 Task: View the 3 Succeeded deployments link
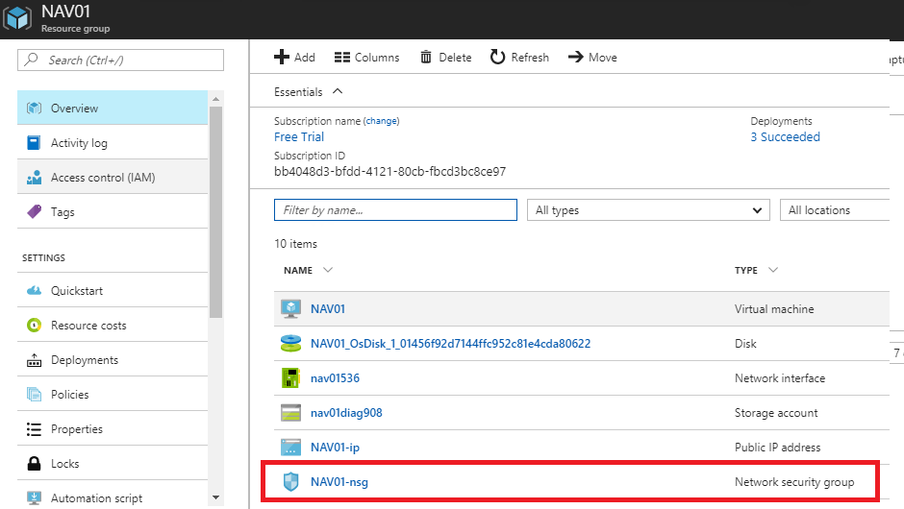click(x=785, y=137)
